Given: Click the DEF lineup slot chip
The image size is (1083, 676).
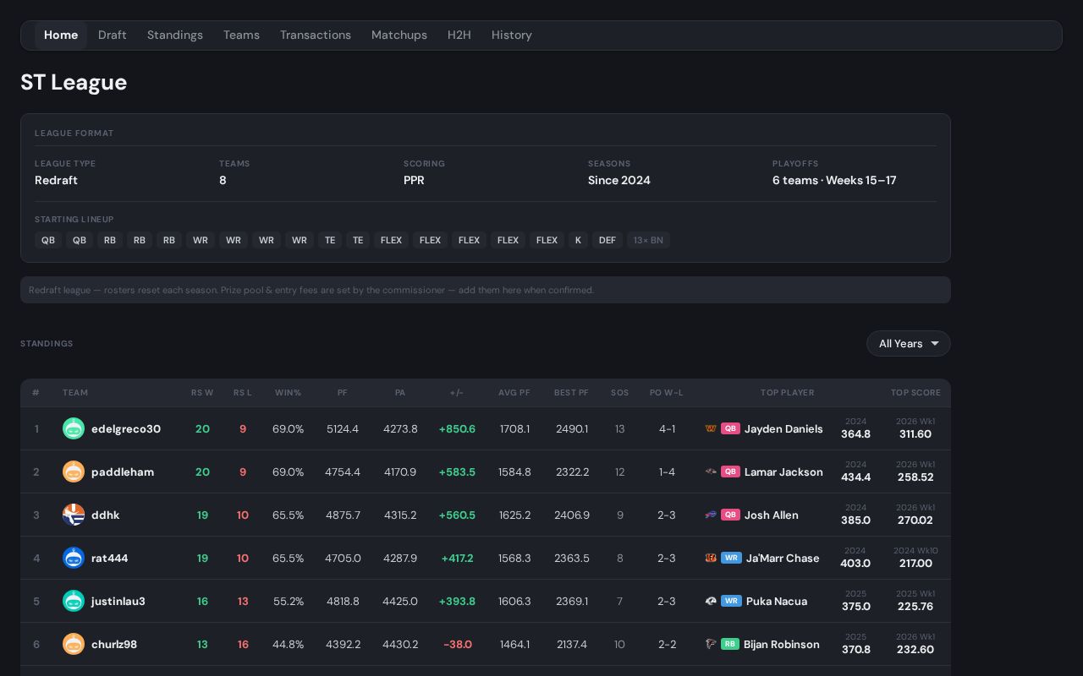Looking at the screenshot, I should pyautogui.click(x=607, y=241).
